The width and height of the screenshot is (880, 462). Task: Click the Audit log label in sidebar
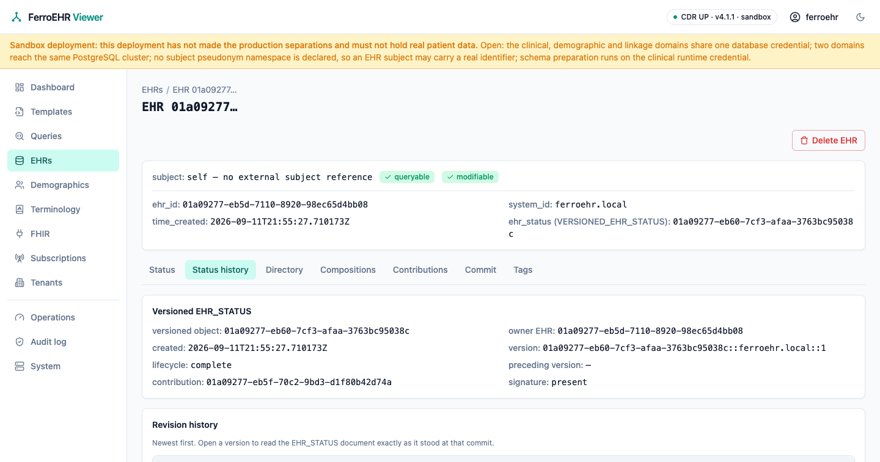(48, 342)
